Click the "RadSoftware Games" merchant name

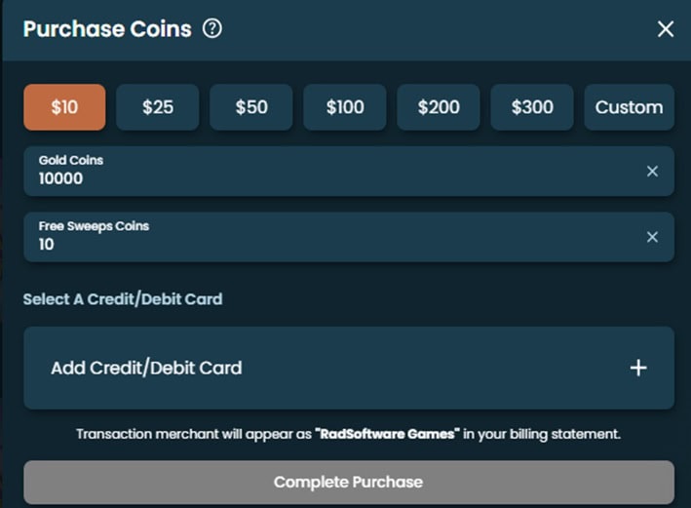tap(387, 433)
